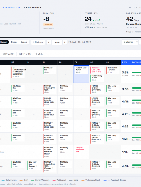Click the Sub-T+ 7:56 summary value
This screenshot has width=141, height=187.
pos(25,54)
